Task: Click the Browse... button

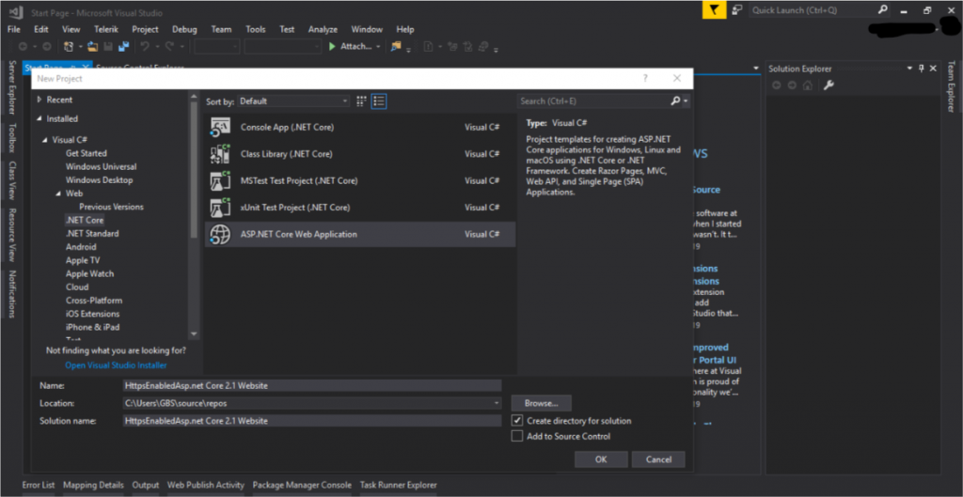Action: (x=541, y=404)
